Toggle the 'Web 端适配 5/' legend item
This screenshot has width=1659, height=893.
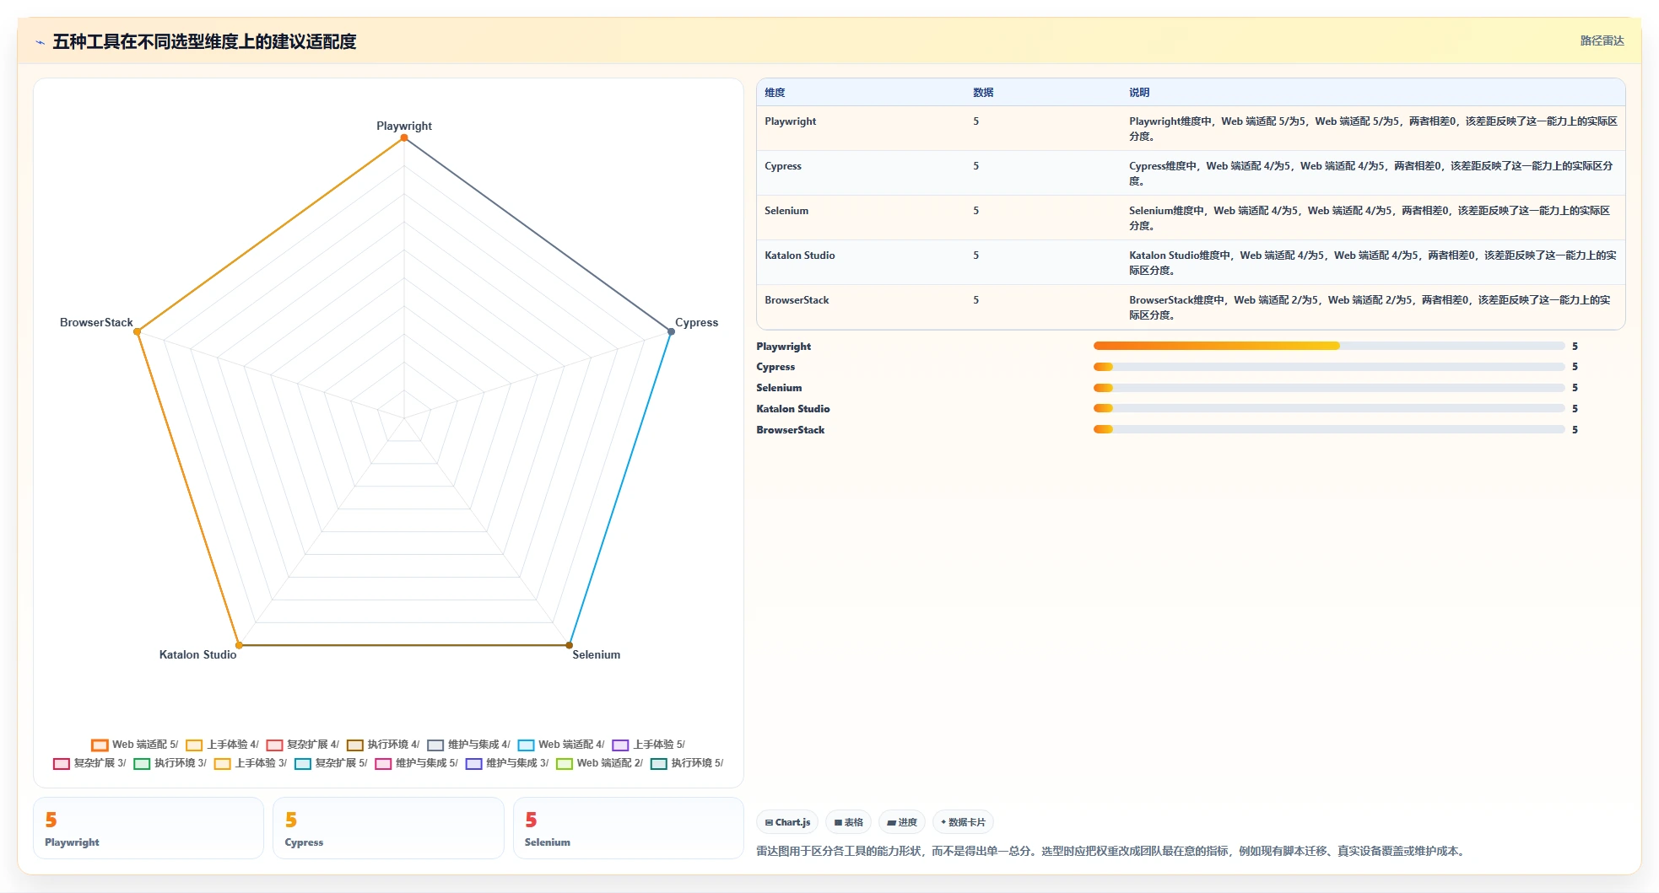(x=135, y=745)
